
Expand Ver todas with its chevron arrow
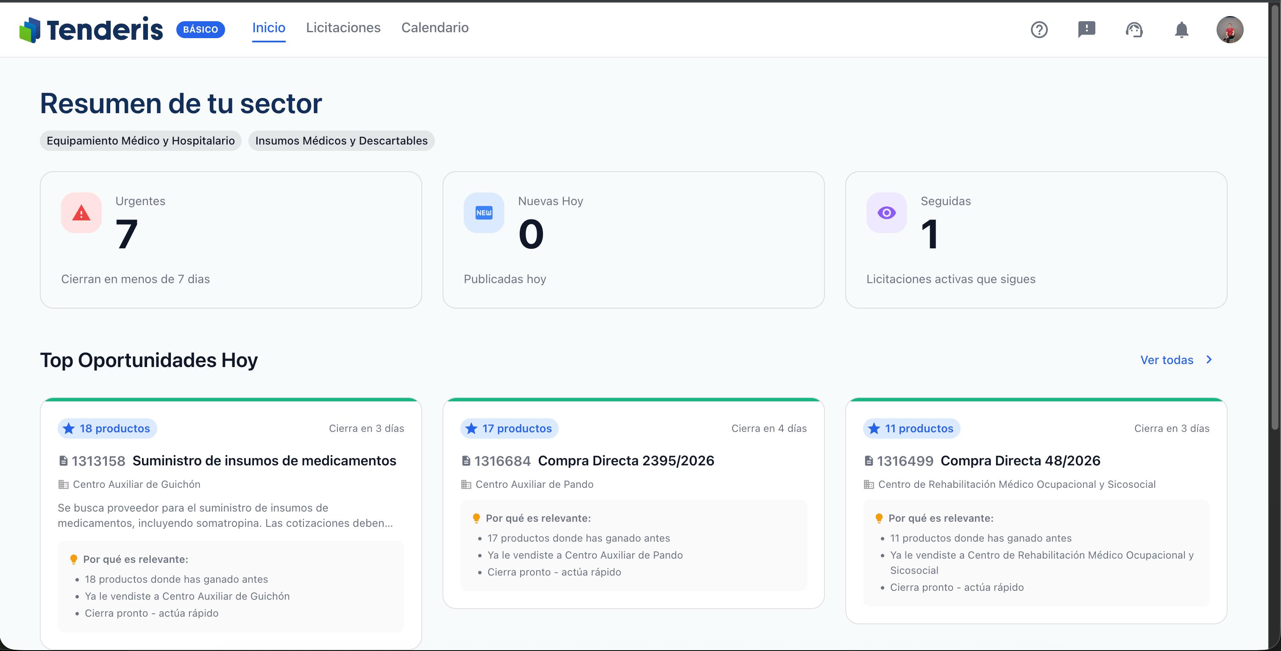(1177, 359)
